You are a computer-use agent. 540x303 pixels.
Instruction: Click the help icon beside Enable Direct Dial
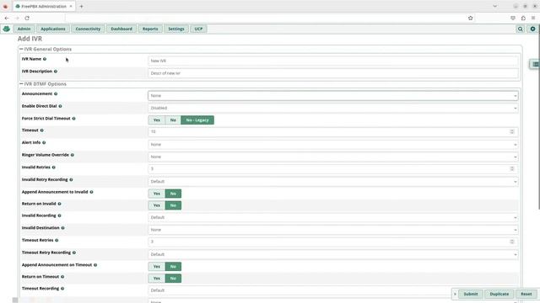(60, 106)
